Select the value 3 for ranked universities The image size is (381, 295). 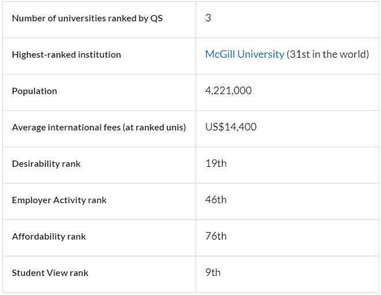(x=208, y=18)
